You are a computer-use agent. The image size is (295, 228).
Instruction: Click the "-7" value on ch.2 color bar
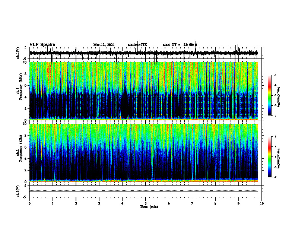(x=275, y=177)
